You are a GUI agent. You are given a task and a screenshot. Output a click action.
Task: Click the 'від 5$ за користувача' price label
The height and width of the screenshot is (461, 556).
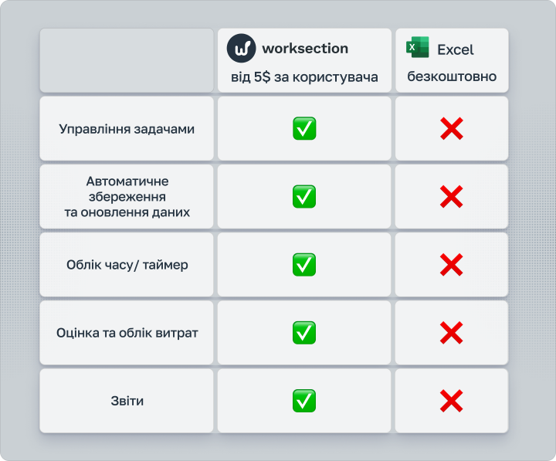(x=304, y=77)
